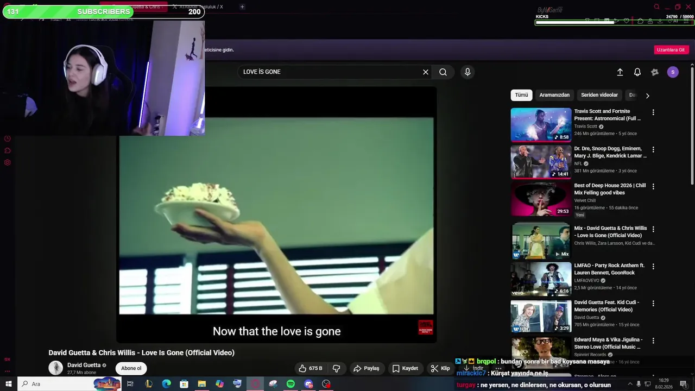This screenshot has width=695, height=391.
Task: Subscribe with the 'Abone ol' button
Action: [x=131, y=368]
